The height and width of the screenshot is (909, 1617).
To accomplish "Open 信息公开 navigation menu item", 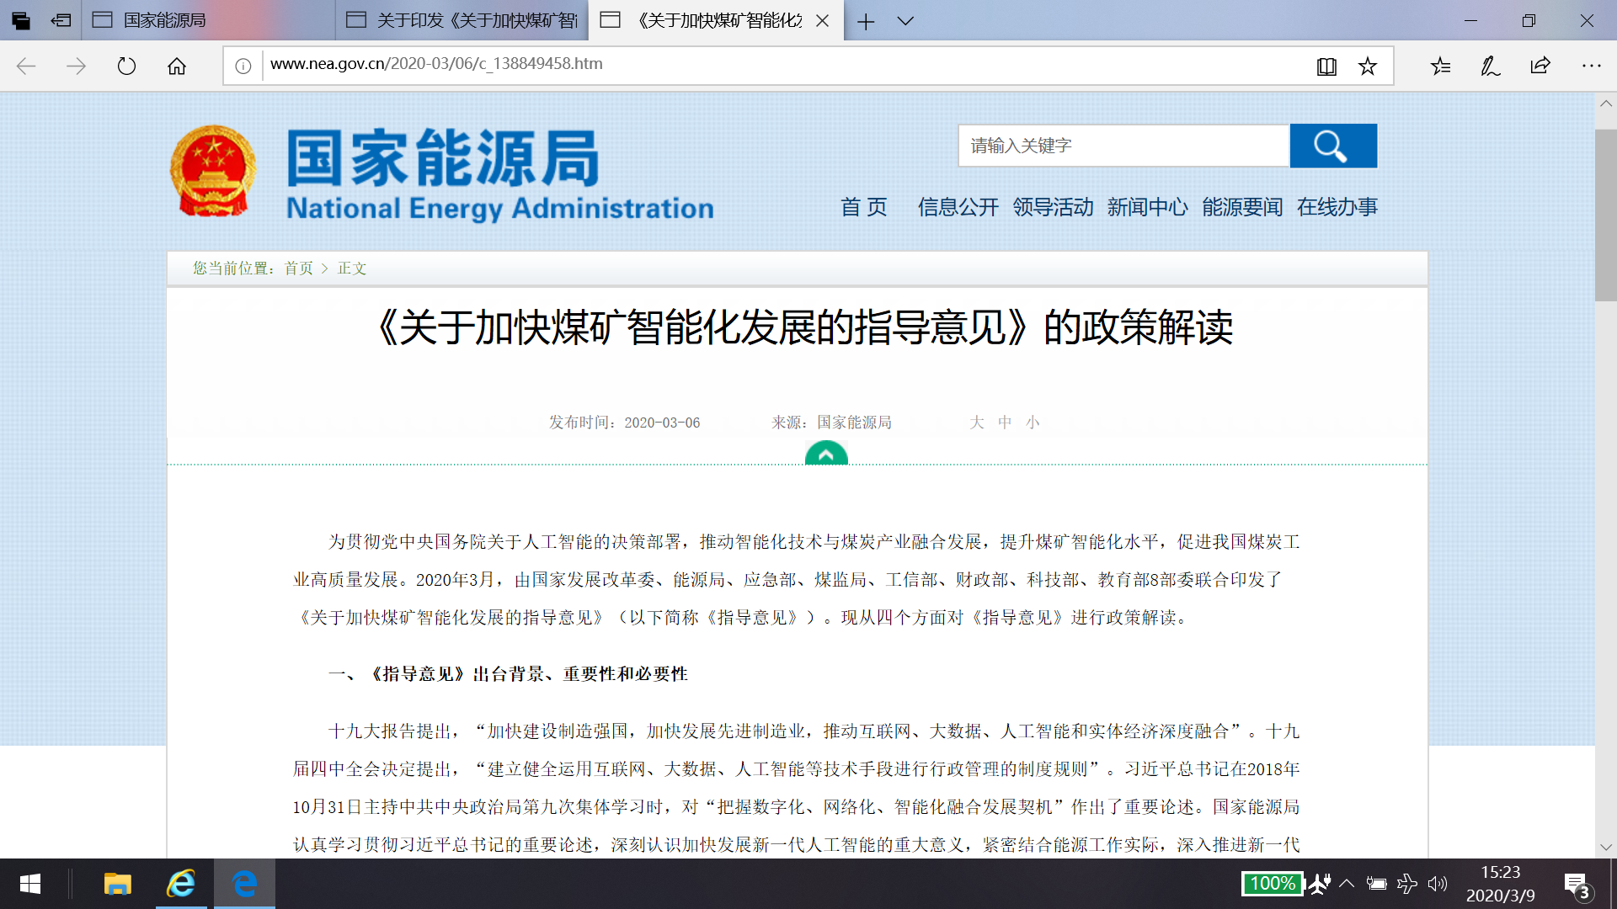I will 958,207.
